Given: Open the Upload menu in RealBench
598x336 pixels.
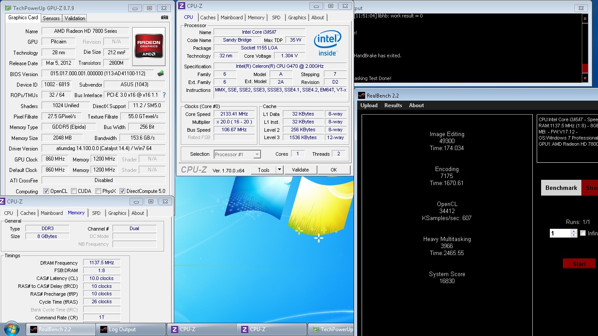Looking at the screenshot, I should click(369, 105).
